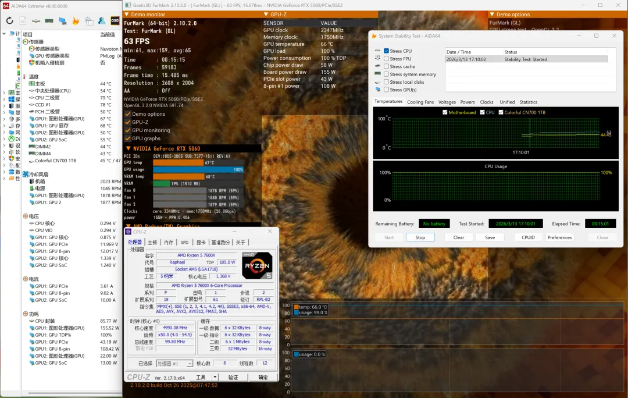Enable the Stress system memory checkbox
The image size is (628, 398).
(387, 74)
